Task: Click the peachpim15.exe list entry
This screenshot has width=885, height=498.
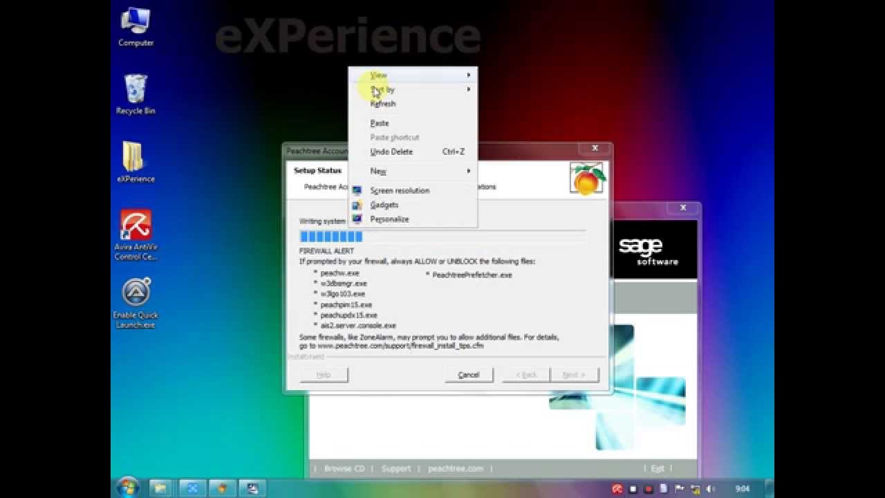Action: coord(346,304)
